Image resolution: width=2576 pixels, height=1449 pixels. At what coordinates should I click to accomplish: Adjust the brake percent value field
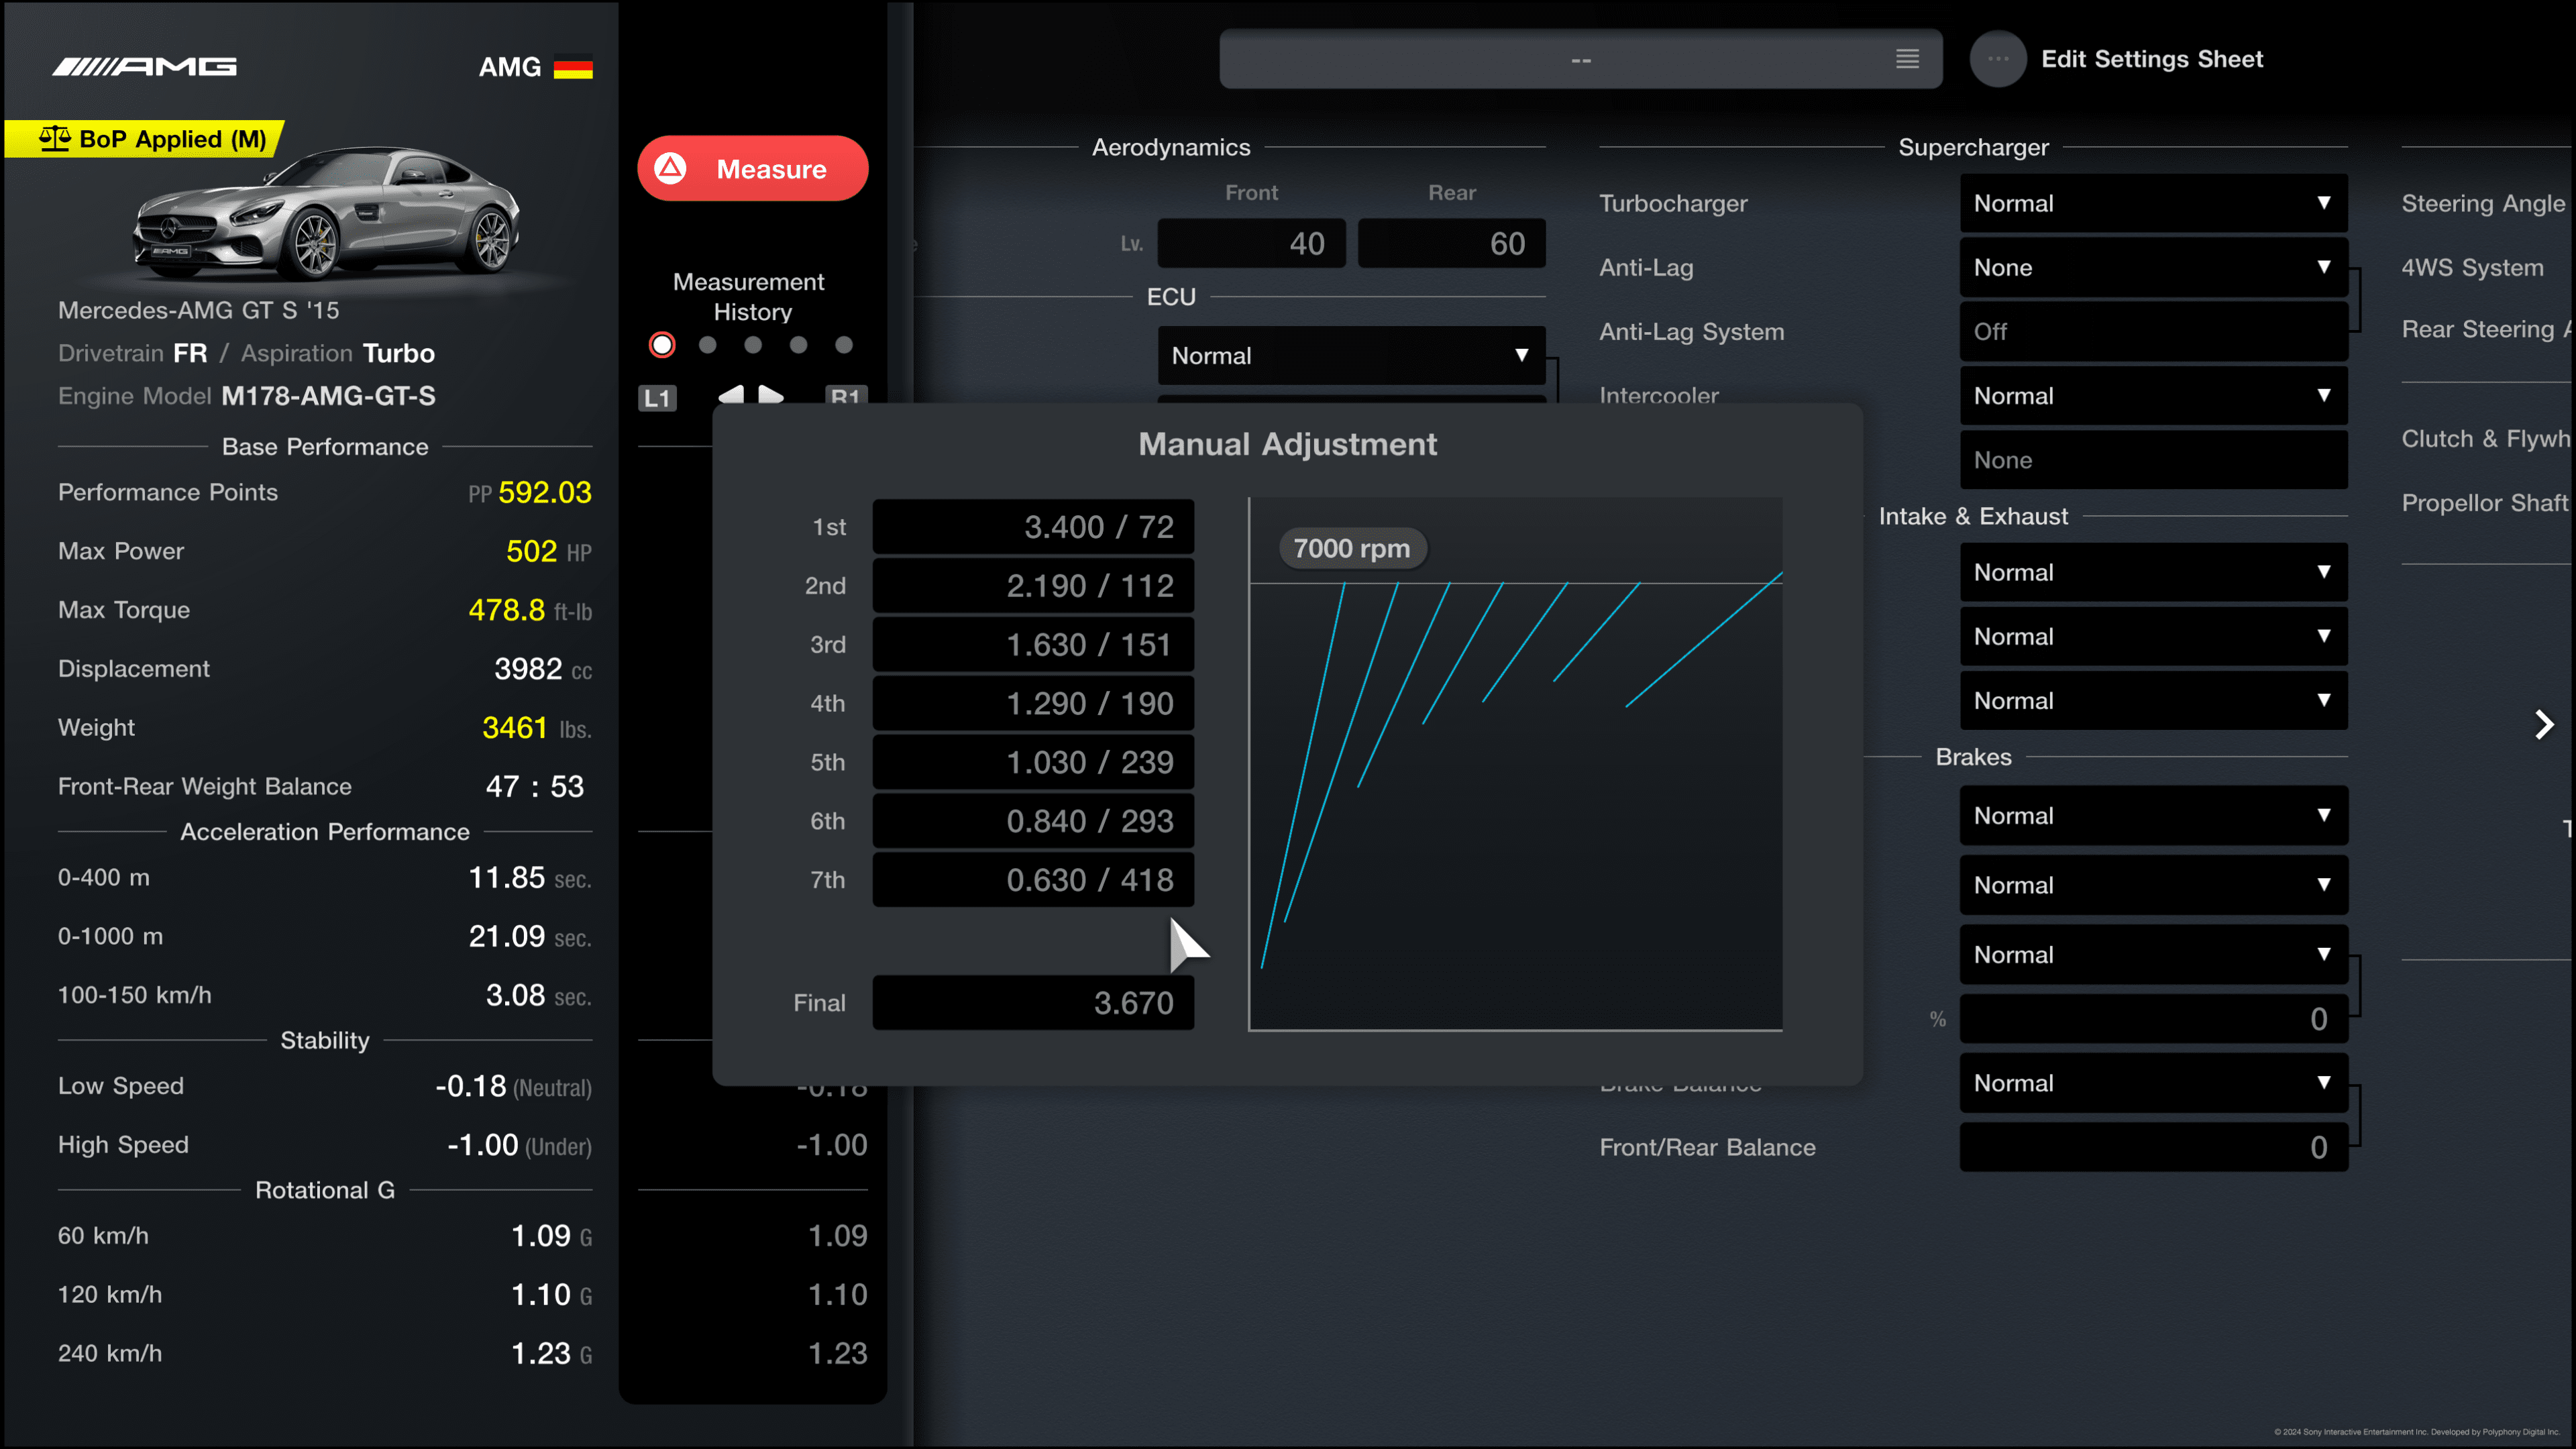click(2153, 1019)
